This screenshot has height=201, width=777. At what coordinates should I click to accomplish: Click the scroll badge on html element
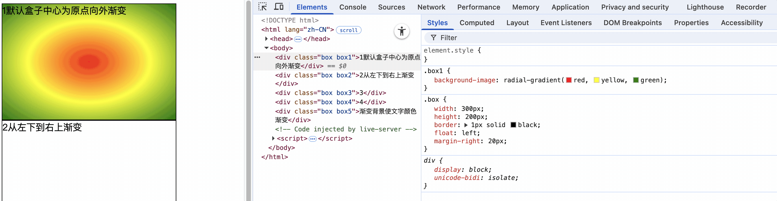(x=348, y=30)
